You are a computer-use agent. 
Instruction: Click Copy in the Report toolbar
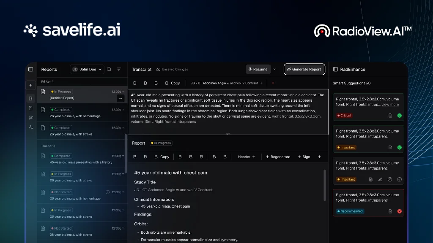point(162,157)
